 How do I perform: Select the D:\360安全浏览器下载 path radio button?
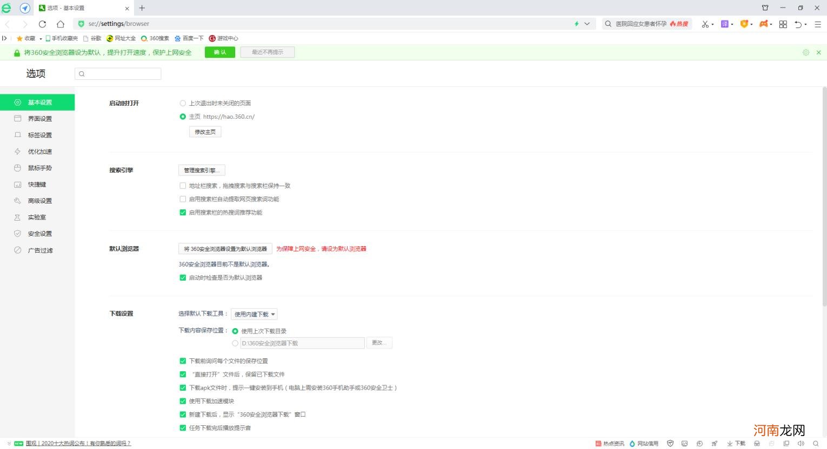[x=235, y=343]
